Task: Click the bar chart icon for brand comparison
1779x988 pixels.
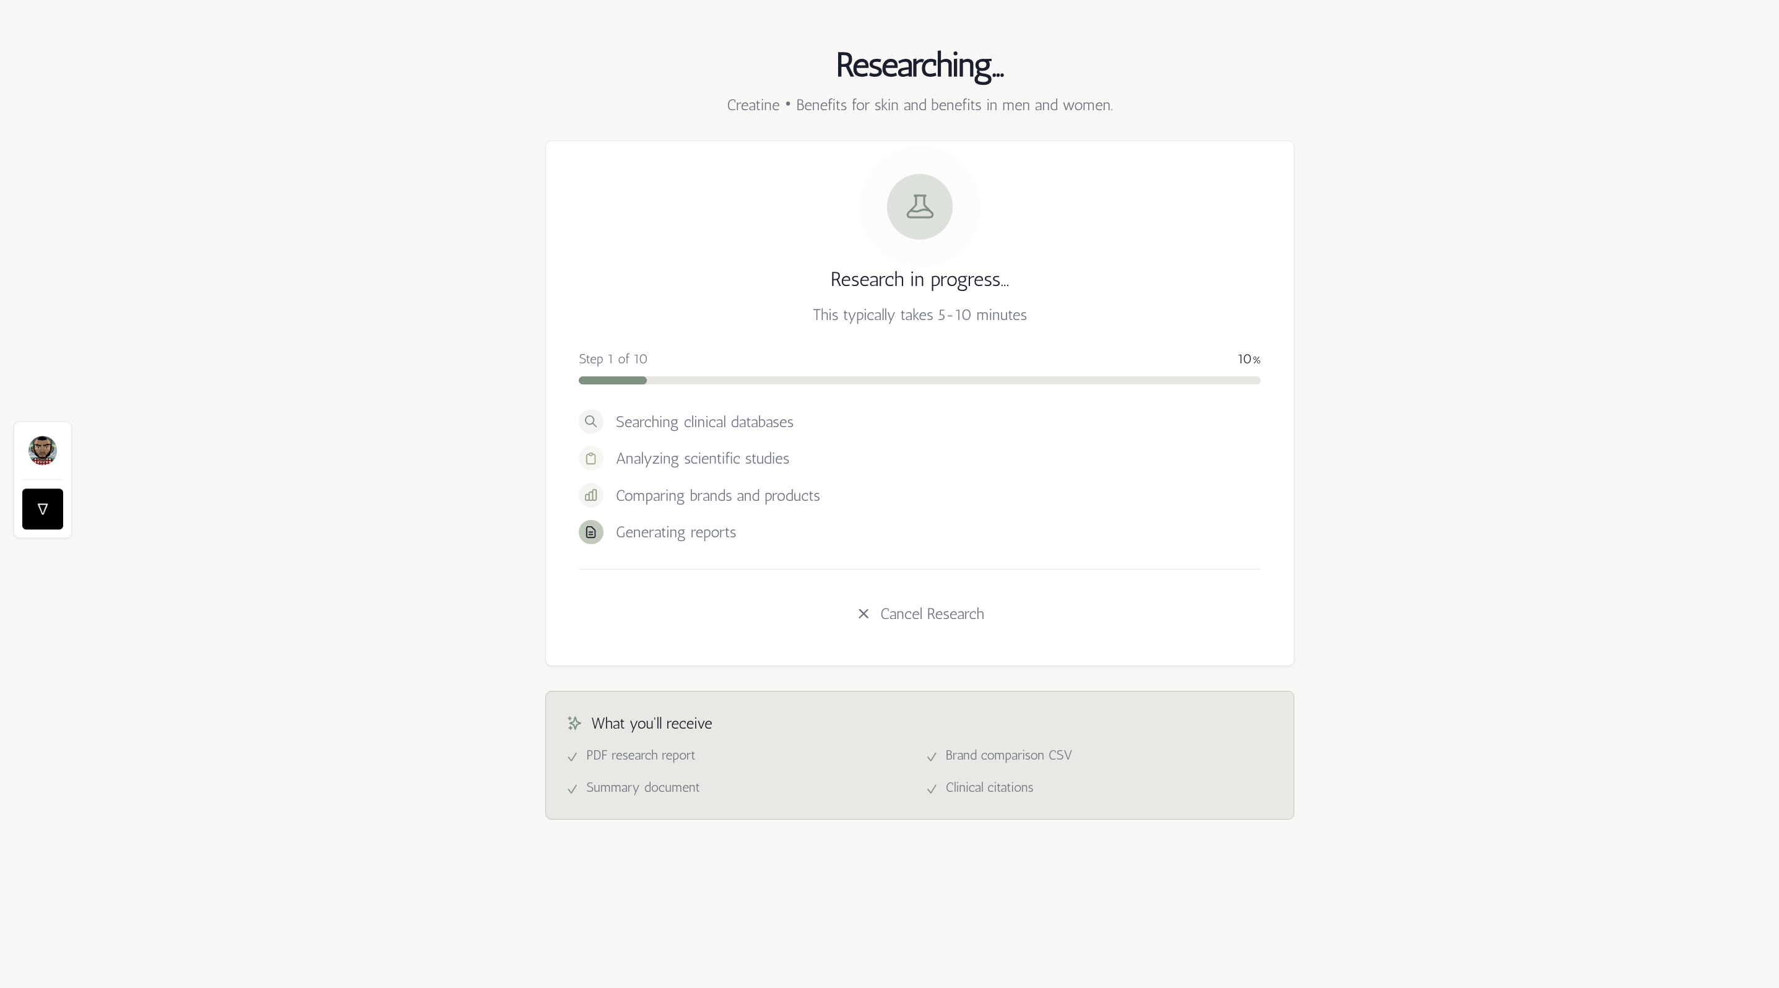Action: pyautogui.click(x=591, y=495)
